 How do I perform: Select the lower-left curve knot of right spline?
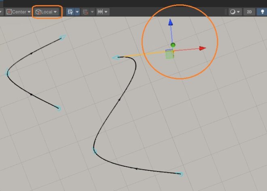95,151
